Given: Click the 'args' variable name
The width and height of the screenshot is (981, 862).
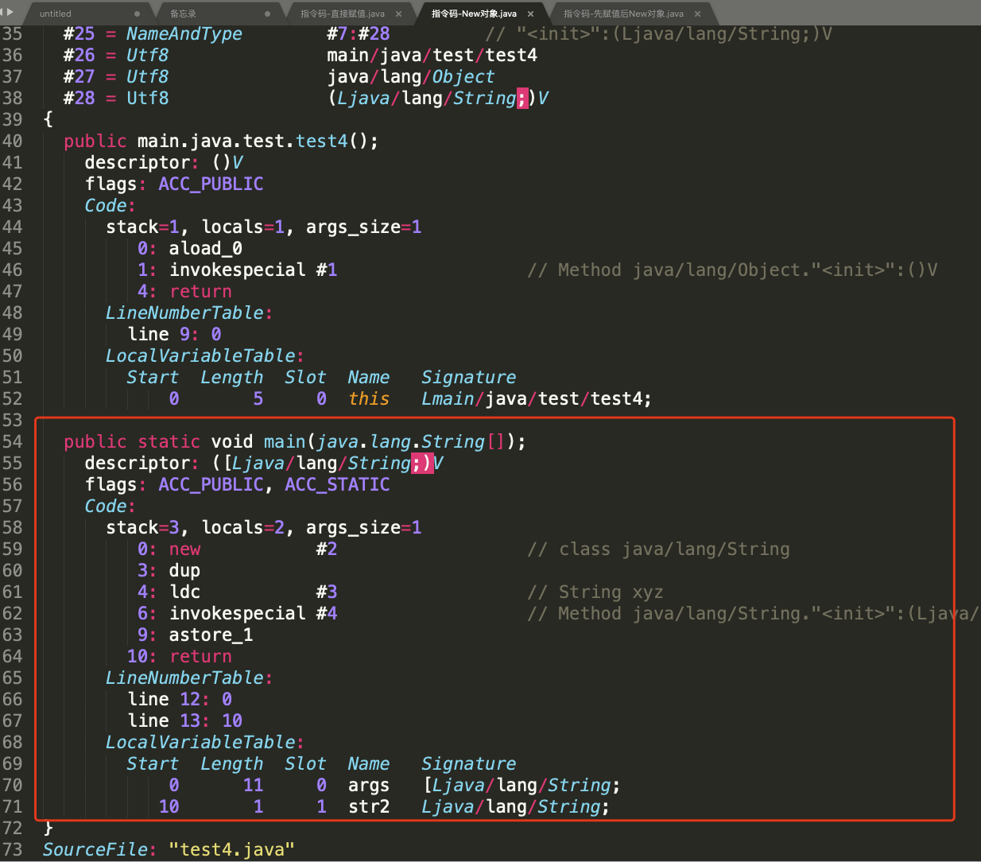Looking at the screenshot, I should coord(369,785).
